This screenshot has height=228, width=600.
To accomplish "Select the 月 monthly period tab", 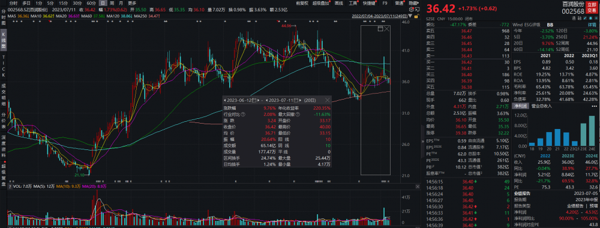I will 121,3.
